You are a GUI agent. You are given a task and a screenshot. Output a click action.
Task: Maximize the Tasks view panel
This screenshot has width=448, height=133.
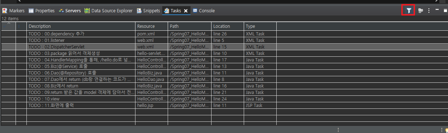click(445, 10)
